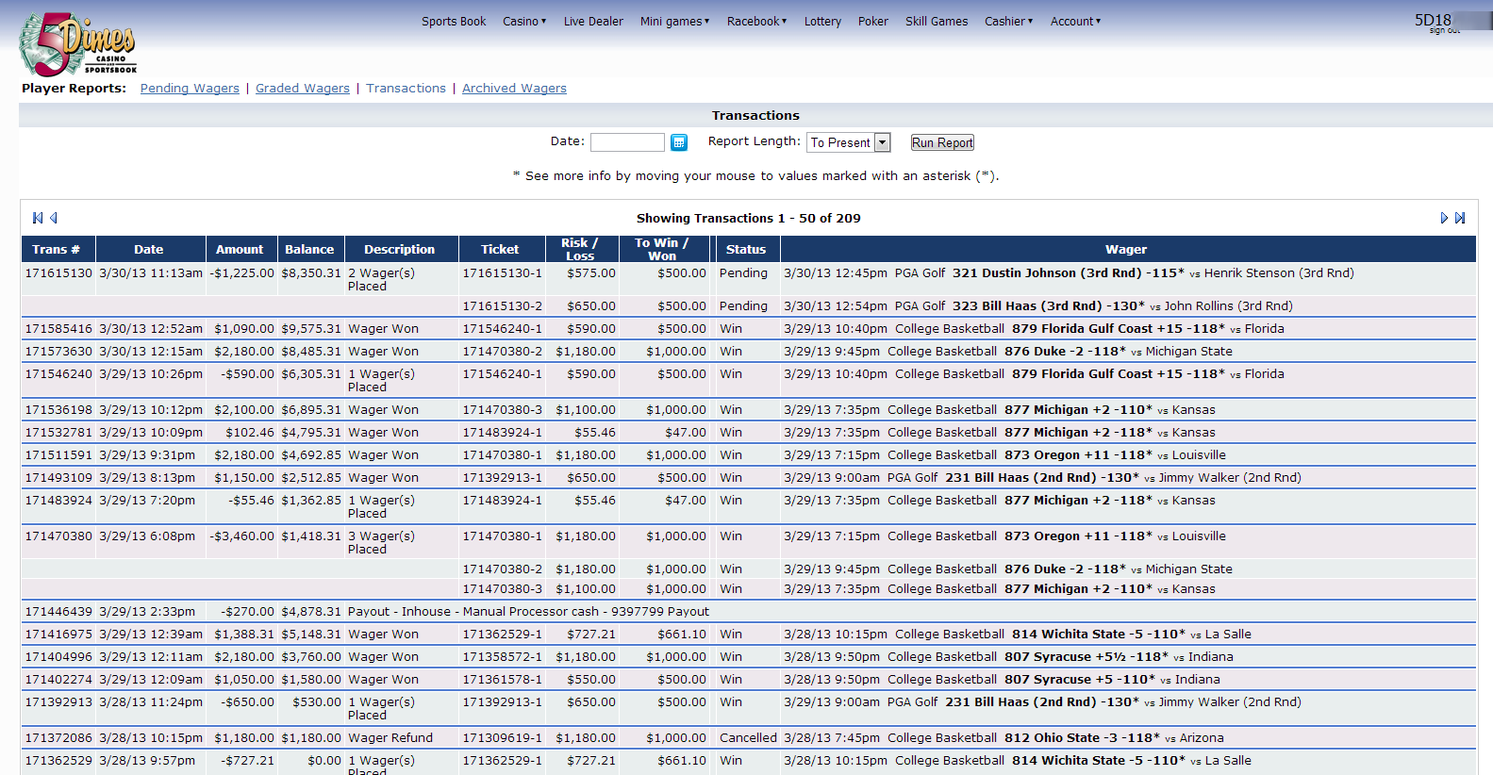Click the amount $102.46
This screenshot has height=775, width=1493.
pos(250,433)
